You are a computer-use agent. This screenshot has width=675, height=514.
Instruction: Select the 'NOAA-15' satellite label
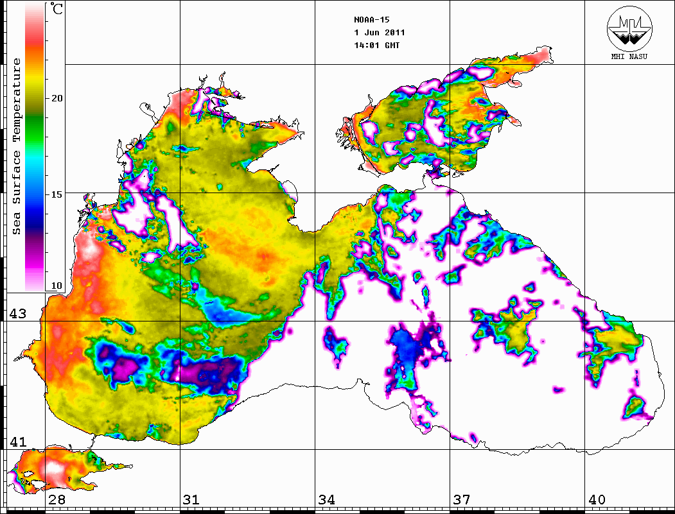point(371,20)
